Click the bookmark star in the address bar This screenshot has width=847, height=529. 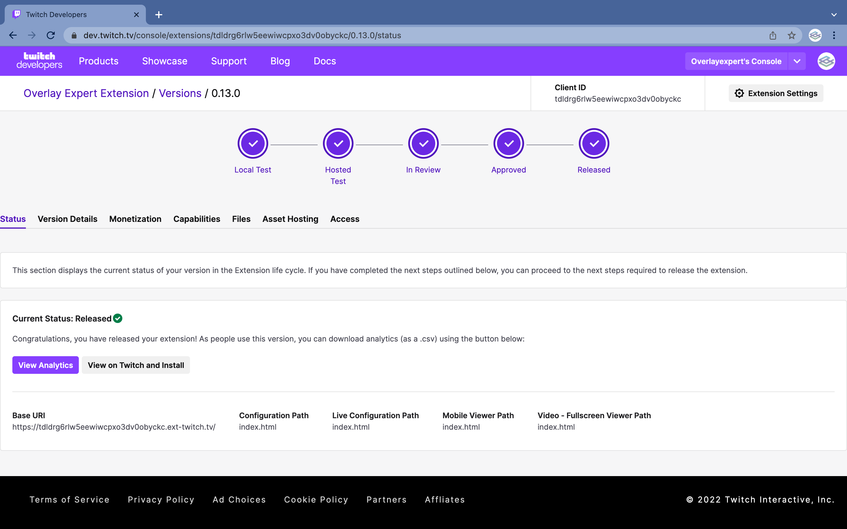[791, 35]
